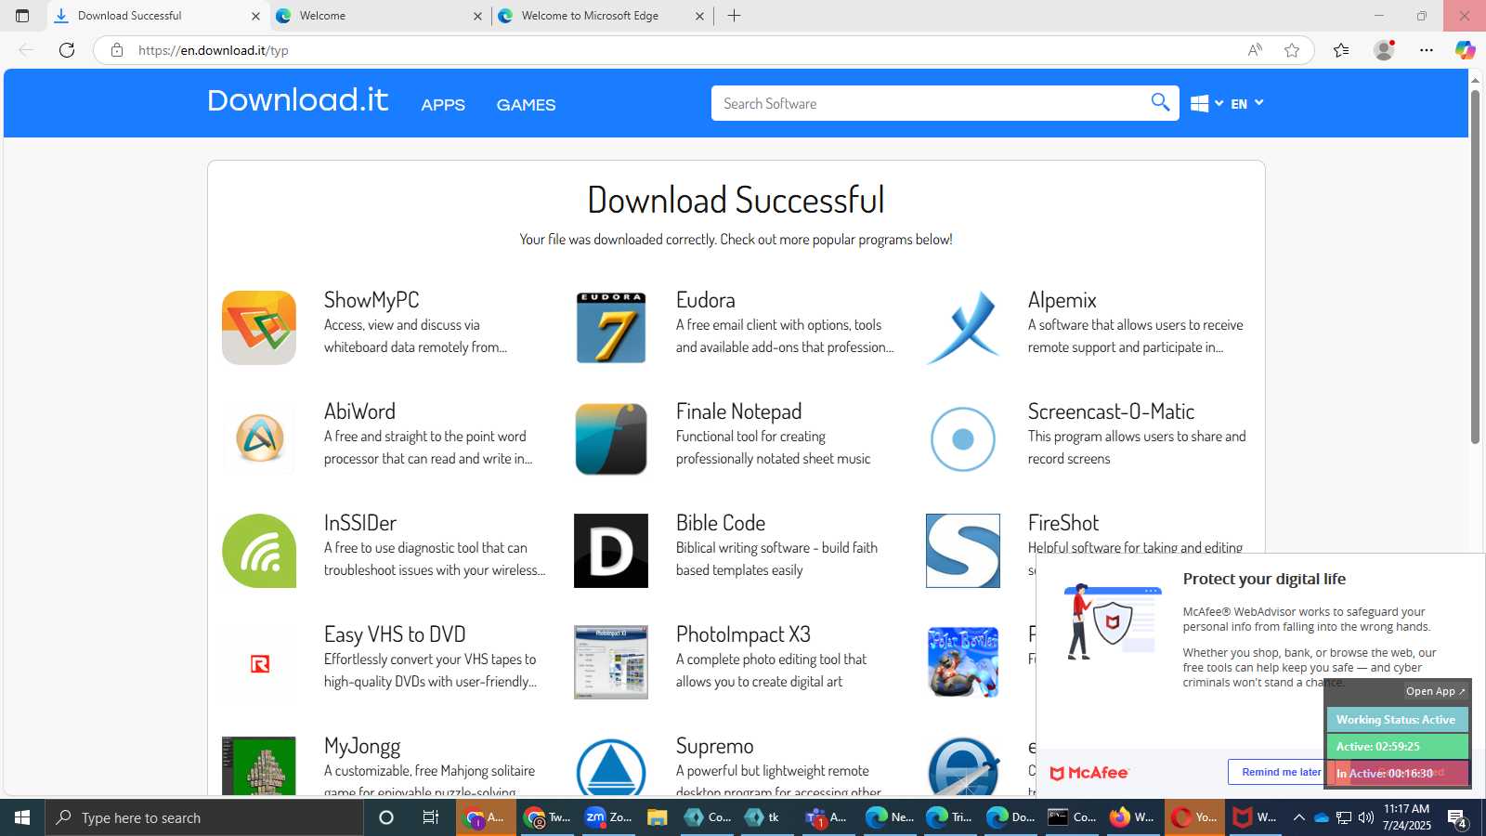The image size is (1486, 836).
Task: Open the Easy VHS to DVD icon
Action: (259, 662)
